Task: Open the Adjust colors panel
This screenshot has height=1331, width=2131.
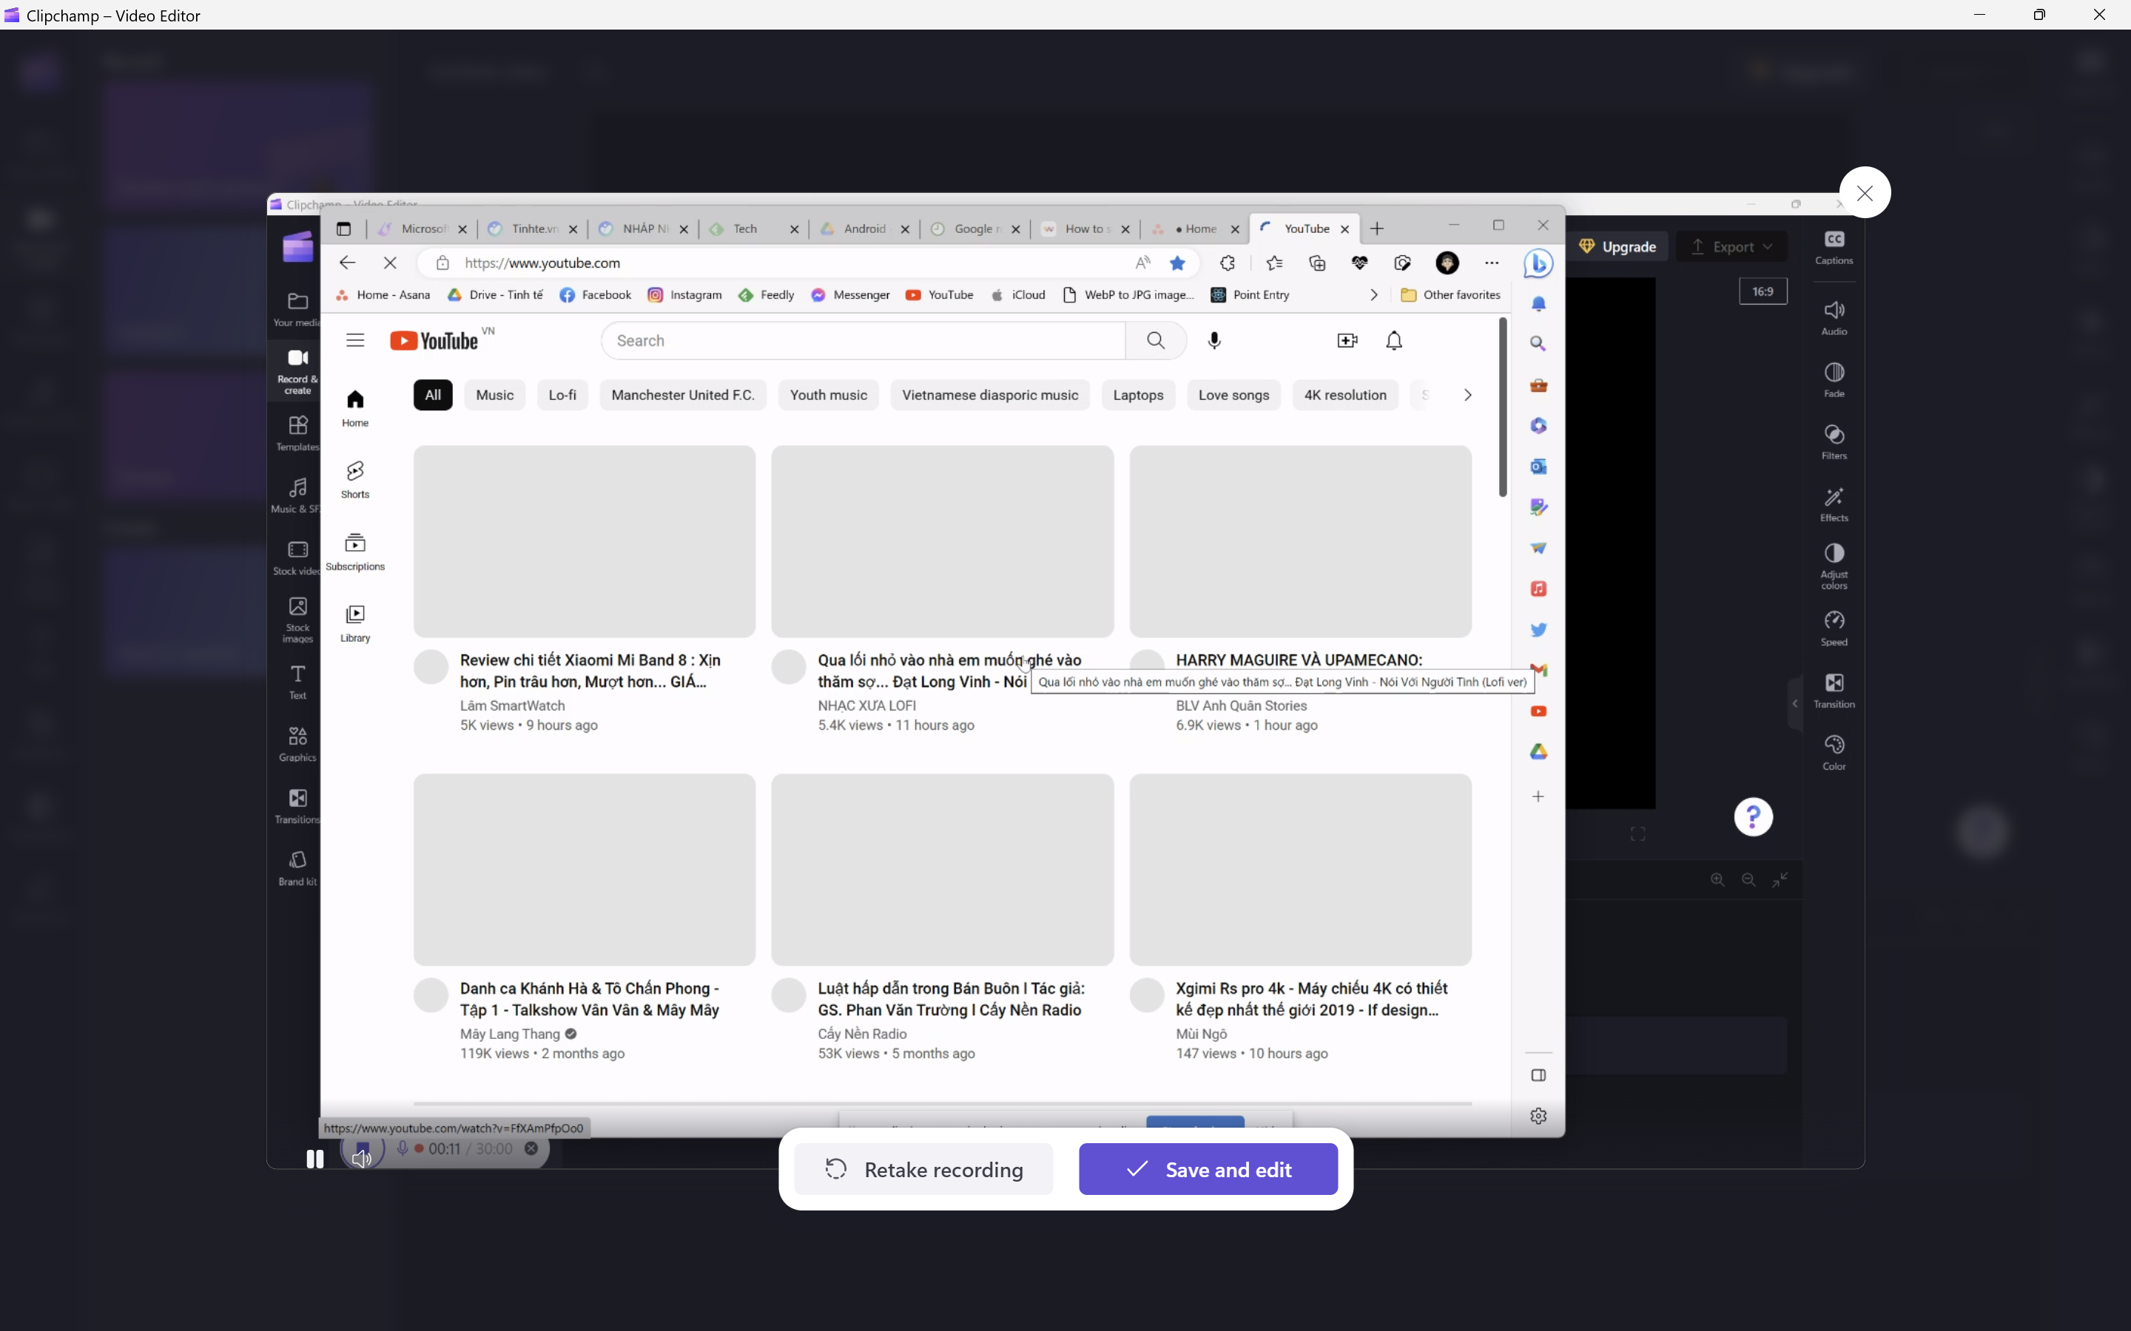Action: coord(1834,566)
